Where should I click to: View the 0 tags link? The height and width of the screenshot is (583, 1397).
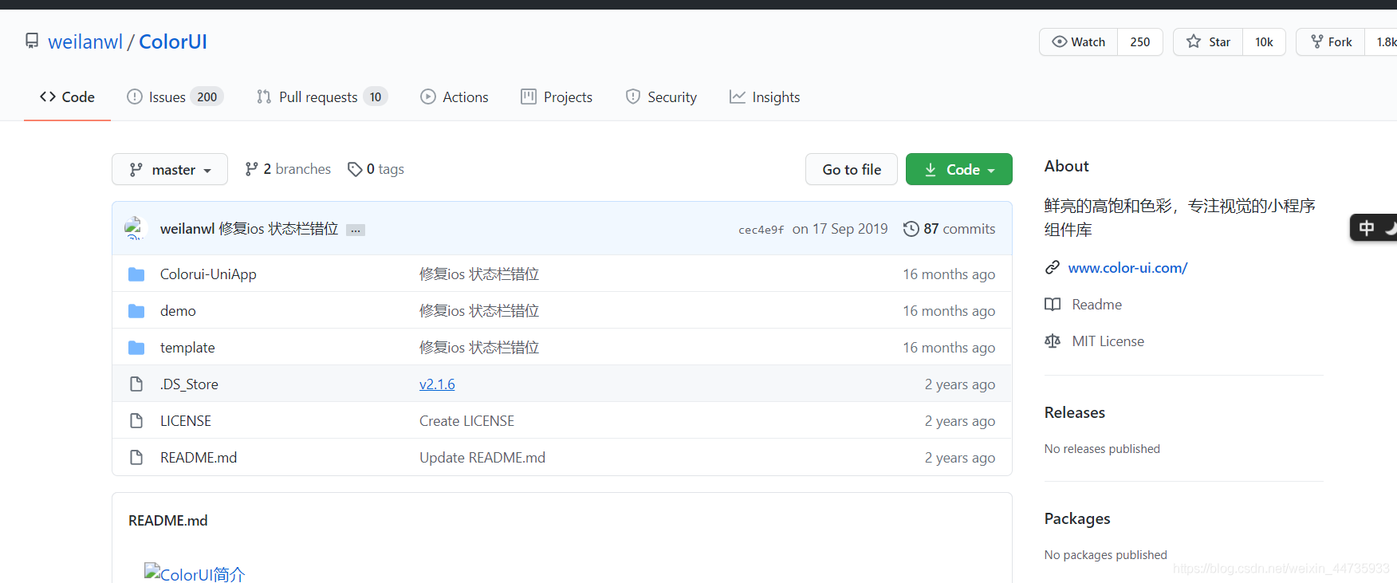click(376, 169)
